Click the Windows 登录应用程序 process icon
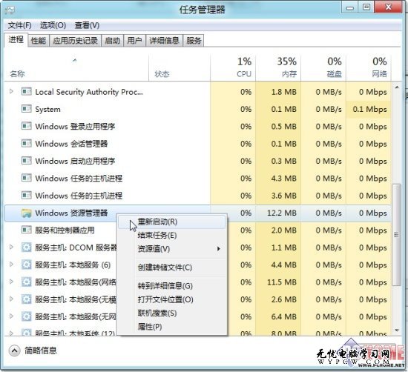 click(x=26, y=126)
